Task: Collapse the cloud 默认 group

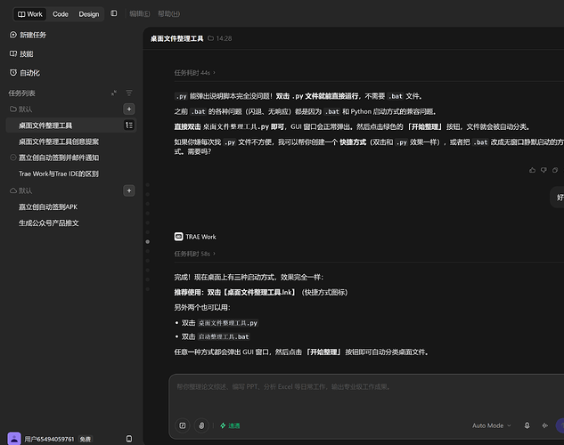Action: [20, 190]
